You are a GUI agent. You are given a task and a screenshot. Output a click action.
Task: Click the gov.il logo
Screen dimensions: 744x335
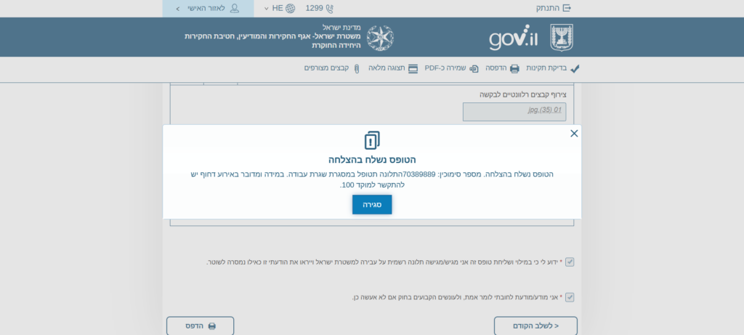514,37
